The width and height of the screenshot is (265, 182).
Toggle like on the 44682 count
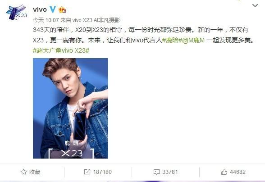238,172
